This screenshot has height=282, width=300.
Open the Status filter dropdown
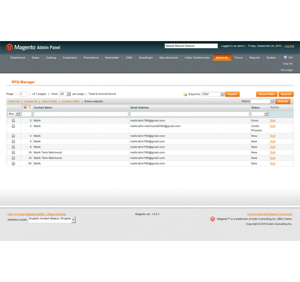pos(259,114)
